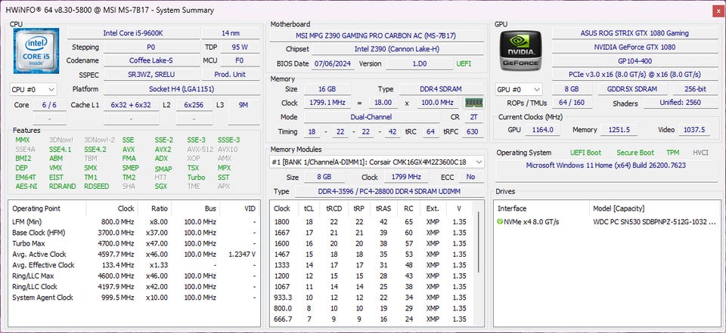Select the 1800 MHz XMP timing row
The width and height of the screenshot is (726, 333).
click(372, 221)
